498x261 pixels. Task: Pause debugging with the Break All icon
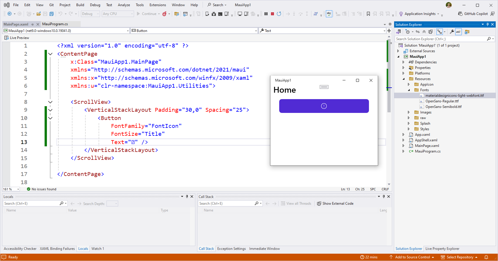pyautogui.click(x=266, y=14)
